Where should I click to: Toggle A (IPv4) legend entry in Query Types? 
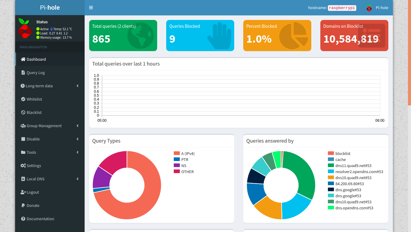click(184, 153)
